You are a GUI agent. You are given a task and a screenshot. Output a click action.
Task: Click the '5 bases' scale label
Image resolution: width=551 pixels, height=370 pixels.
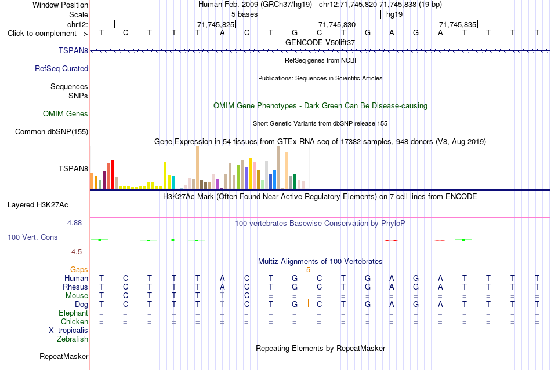pyautogui.click(x=244, y=14)
